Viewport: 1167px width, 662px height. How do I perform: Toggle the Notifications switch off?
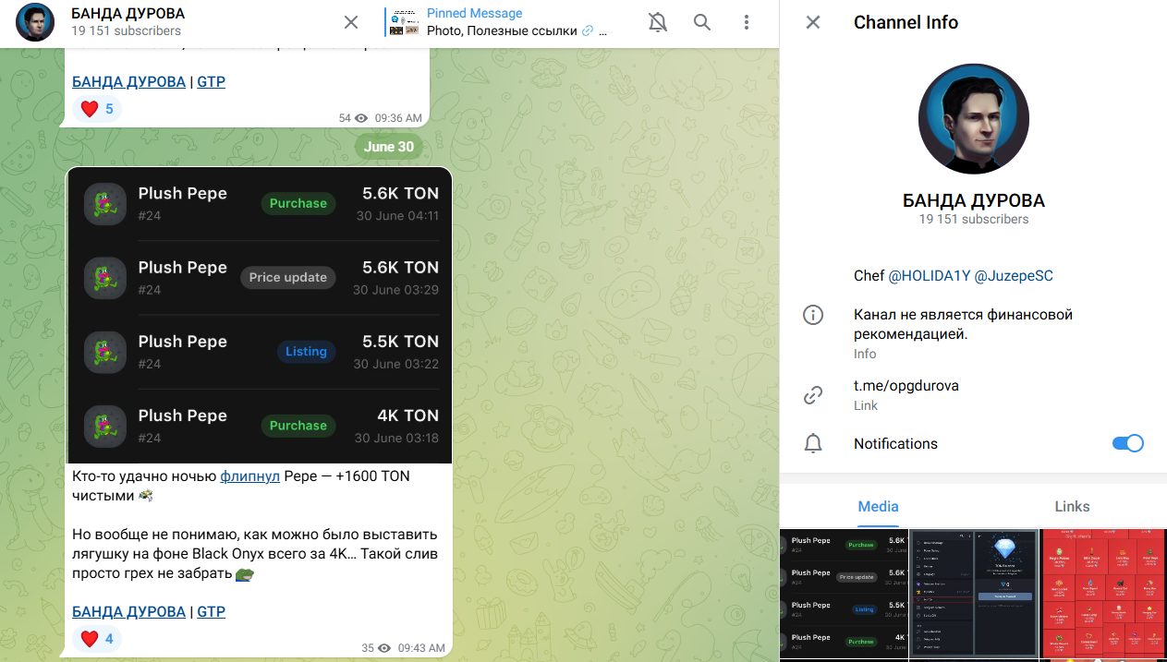tap(1128, 444)
